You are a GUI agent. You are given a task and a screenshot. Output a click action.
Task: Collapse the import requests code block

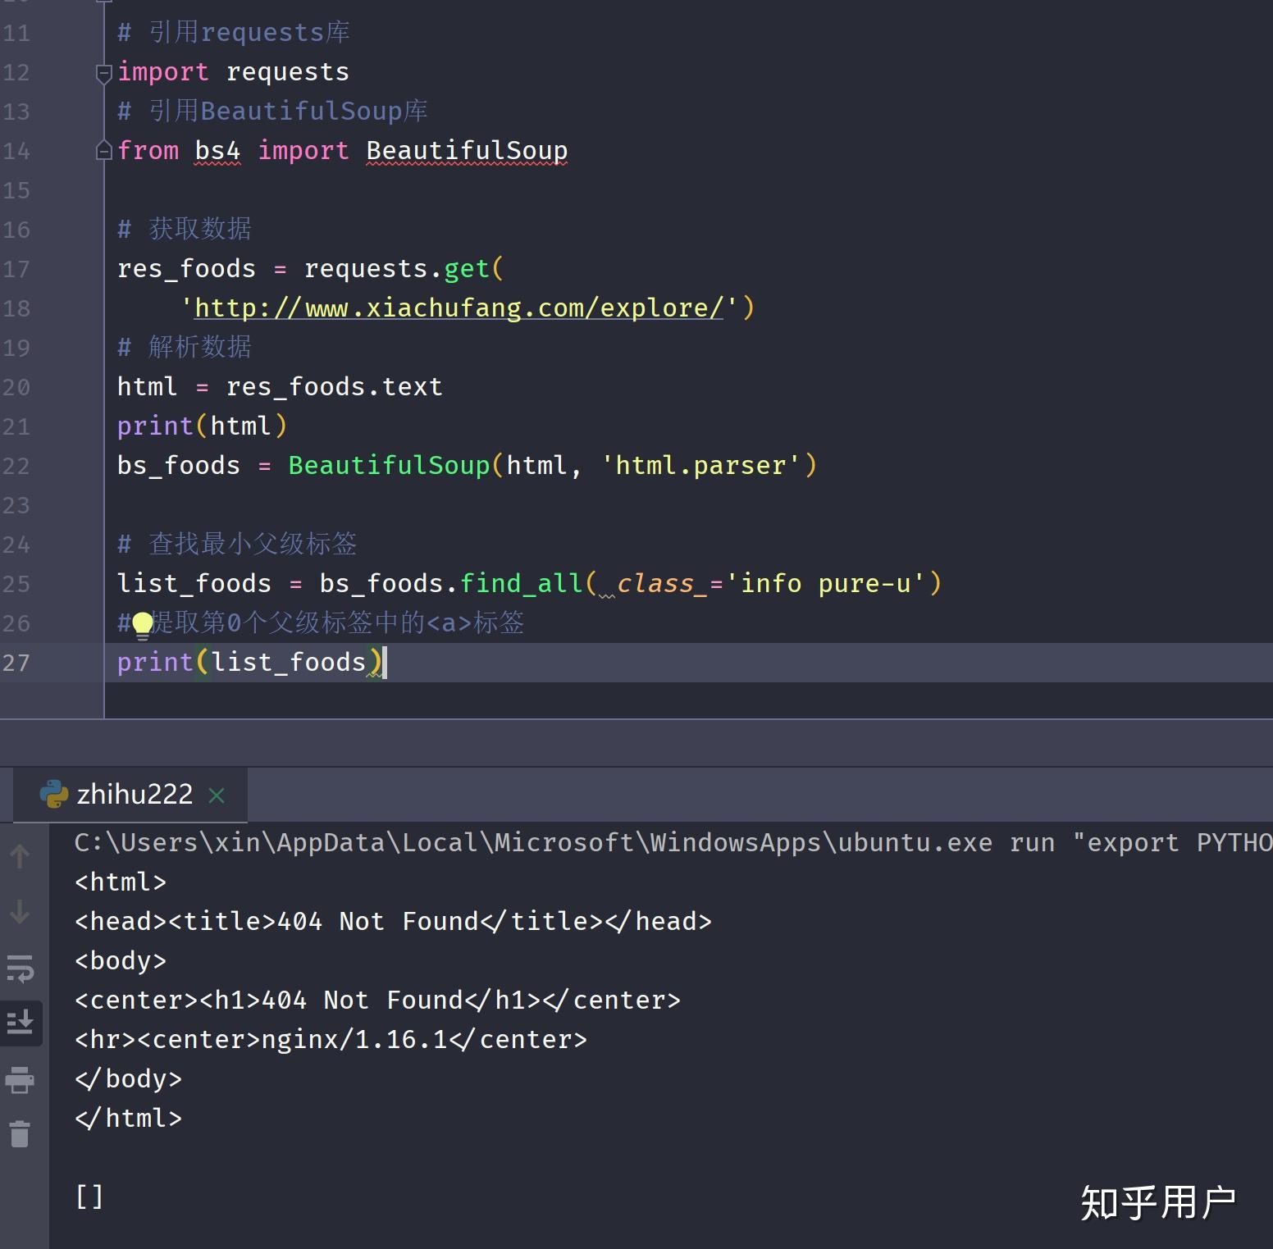pyautogui.click(x=103, y=74)
